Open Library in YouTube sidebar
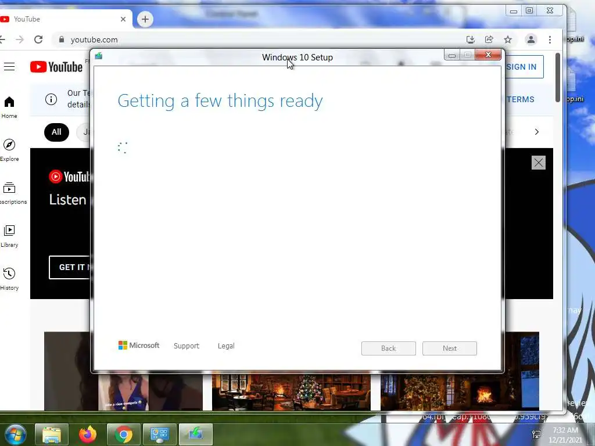The height and width of the screenshot is (446, 595). tap(9, 236)
